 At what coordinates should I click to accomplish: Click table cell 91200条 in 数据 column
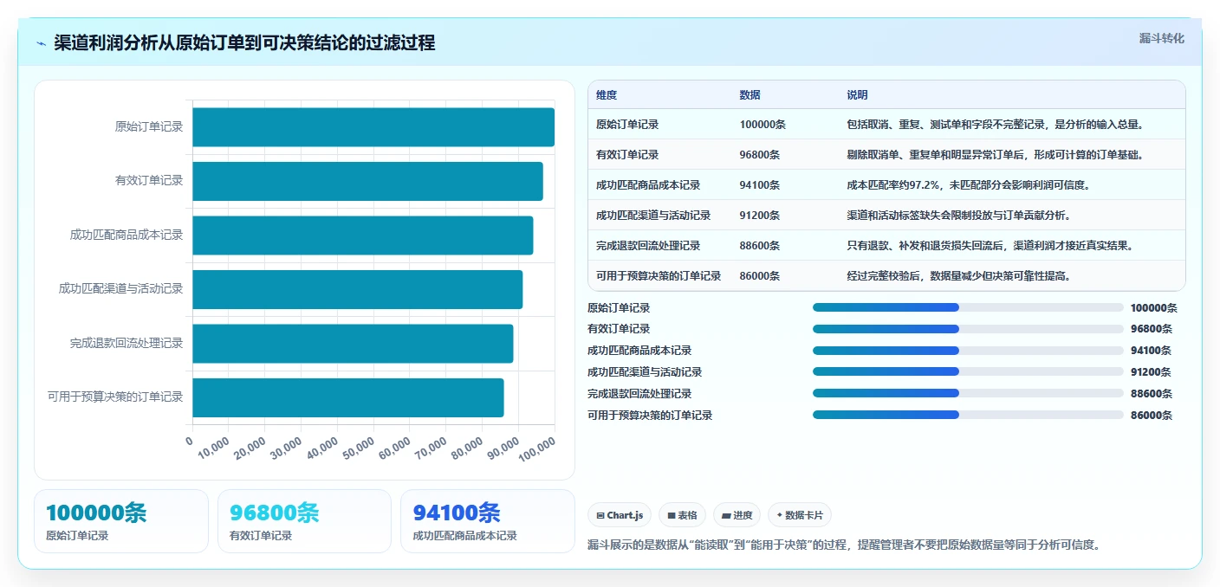760,216
